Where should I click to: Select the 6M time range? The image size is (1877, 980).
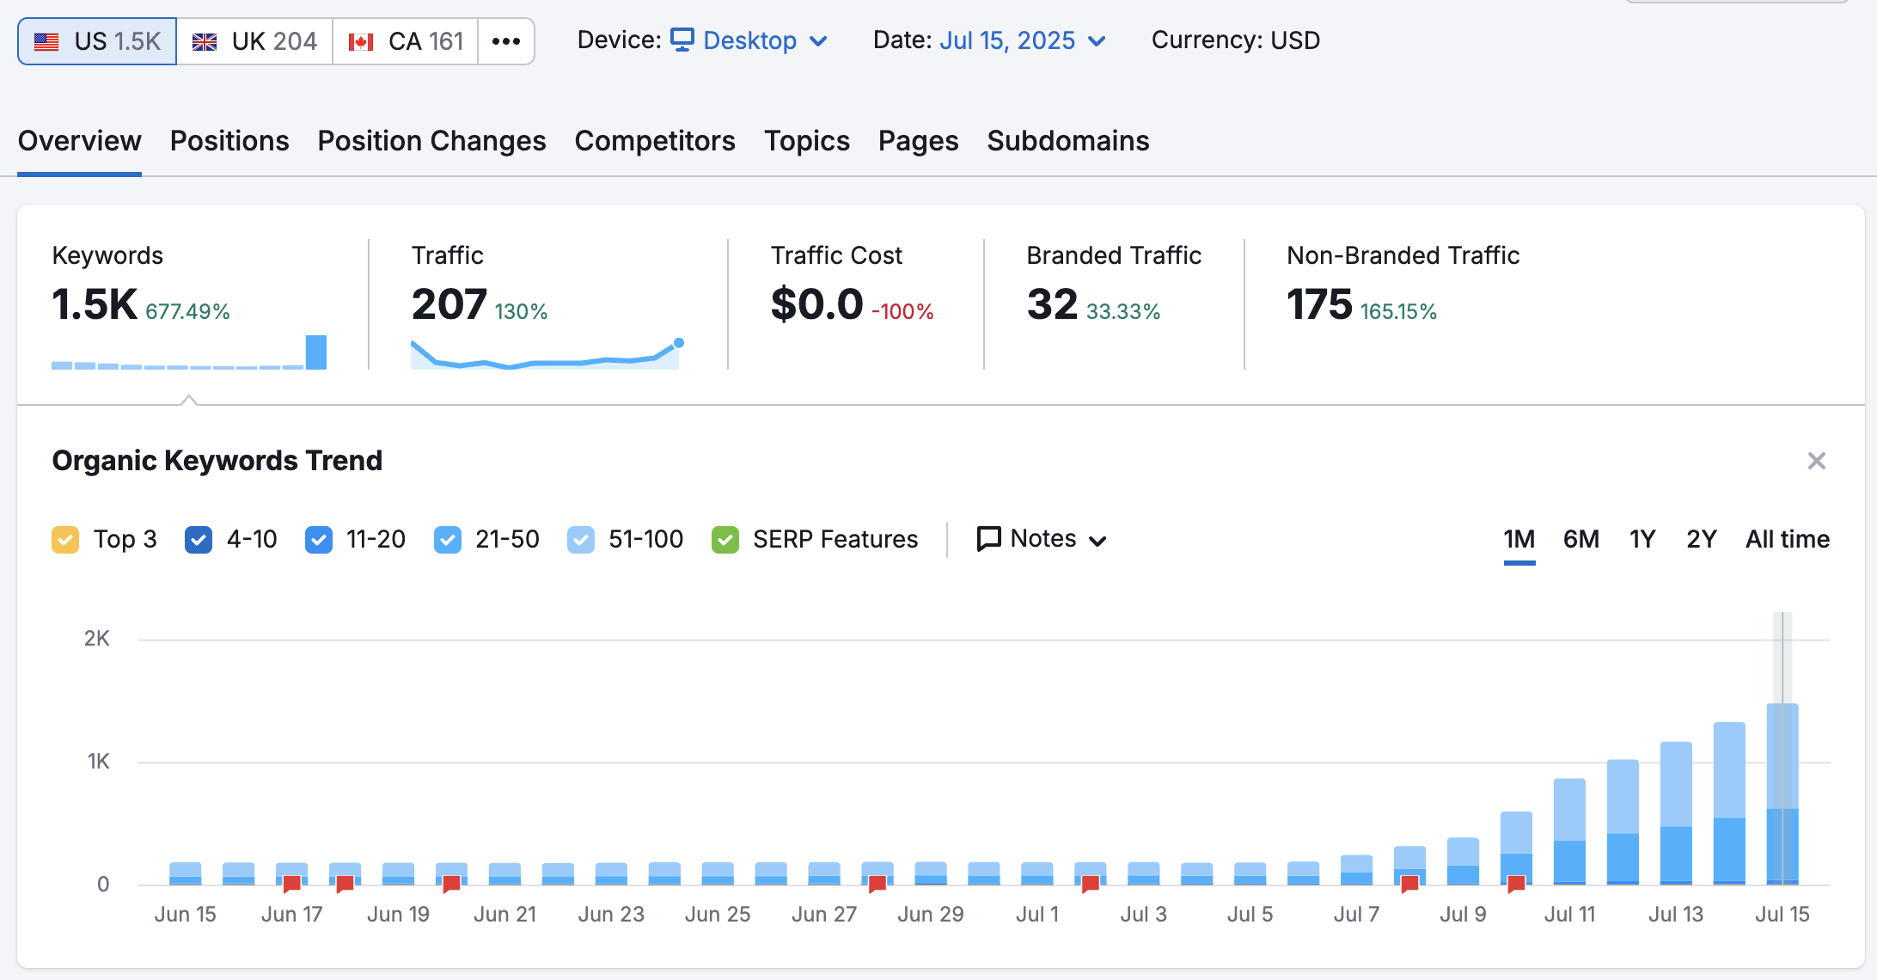tap(1580, 539)
